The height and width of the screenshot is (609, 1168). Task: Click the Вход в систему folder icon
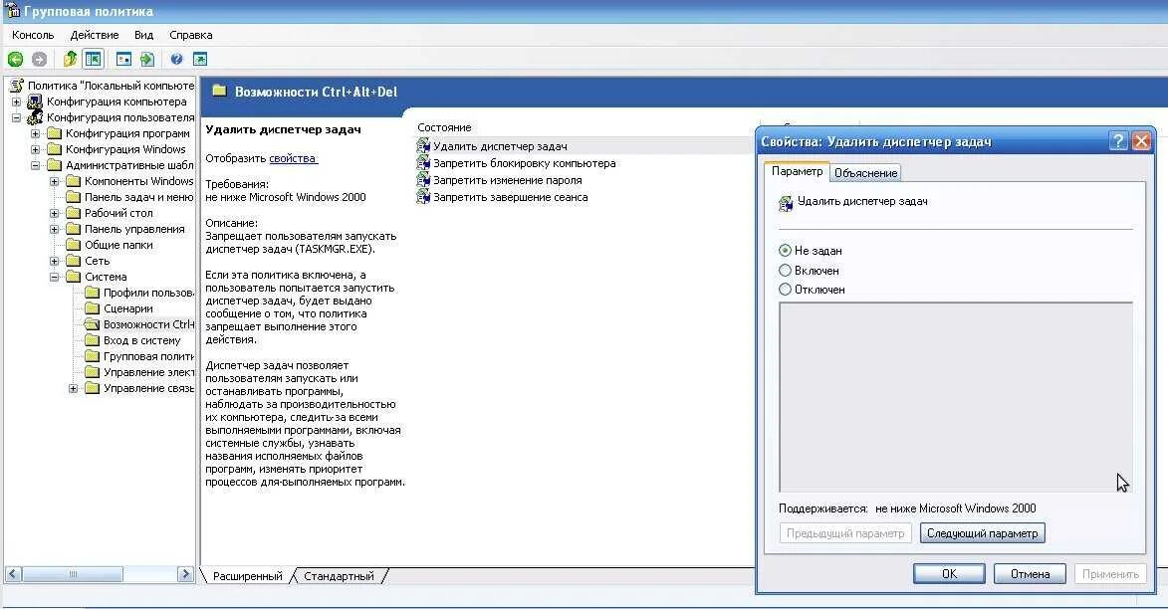pyautogui.click(x=92, y=340)
